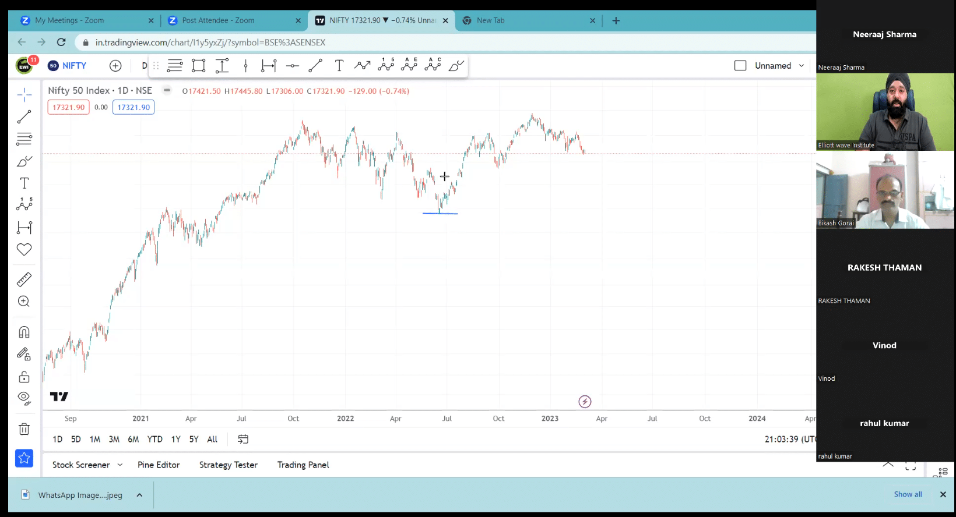Screen dimensions: 956x517
Task: Add a symbol with the plus compare button
Action: click(x=115, y=66)
